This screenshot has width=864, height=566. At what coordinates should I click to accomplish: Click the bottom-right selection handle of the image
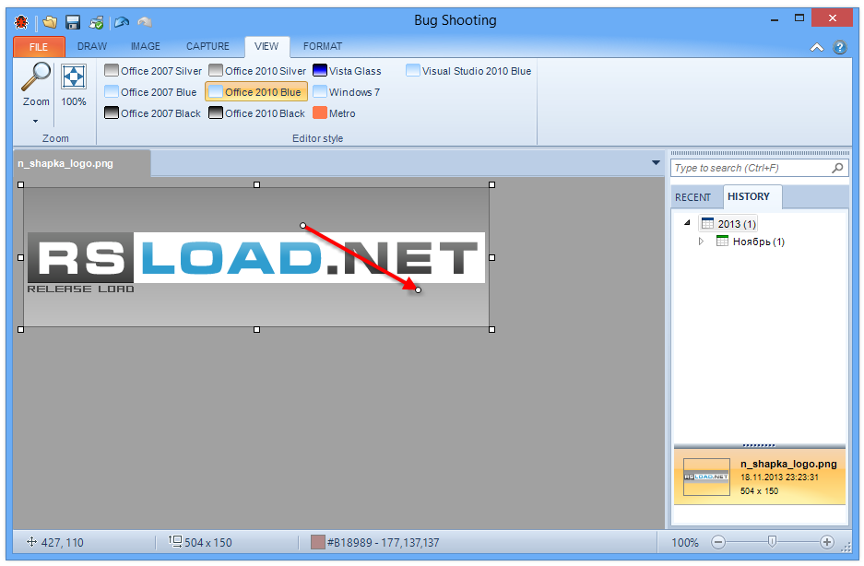click(492, 330)
